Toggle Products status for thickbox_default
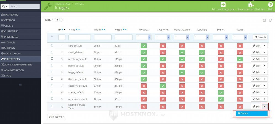 pyautogui.click(x=144, y=79)
